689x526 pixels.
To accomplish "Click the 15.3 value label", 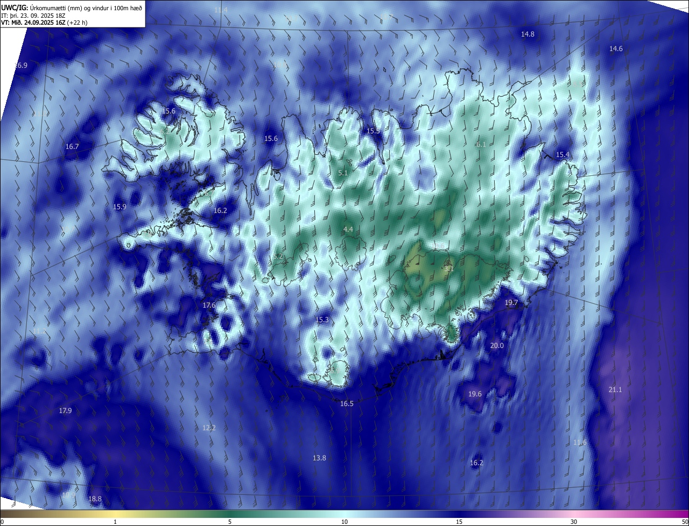I will click(x=322, y=320).
